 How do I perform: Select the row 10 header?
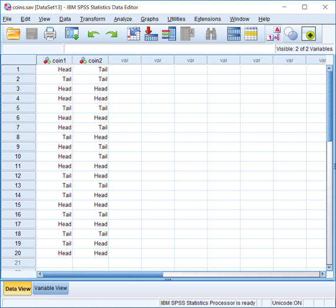tap(18, 156)
